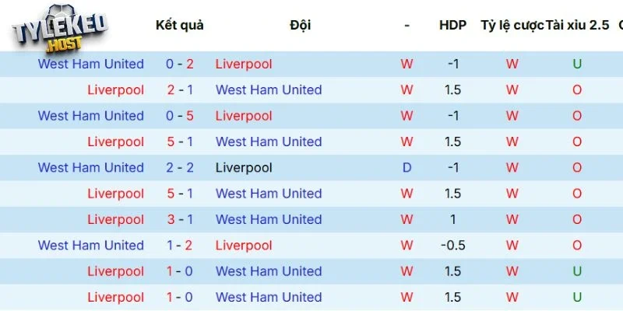623x311 pixels.
Task: Click the Tỷ lệ cược column header
Action: click(x=512, y=25)
